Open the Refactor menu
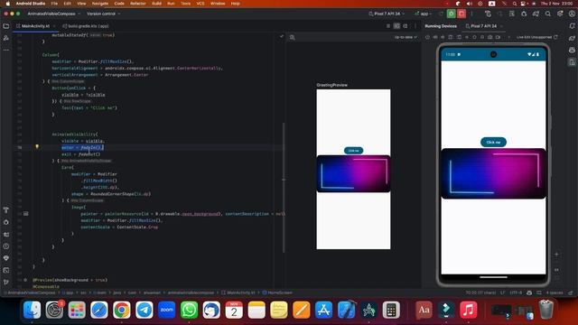578x325 pixels. 138,4
